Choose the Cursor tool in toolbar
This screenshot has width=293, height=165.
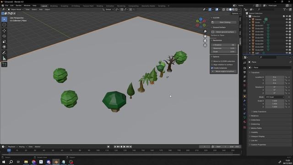pos(4,25)
